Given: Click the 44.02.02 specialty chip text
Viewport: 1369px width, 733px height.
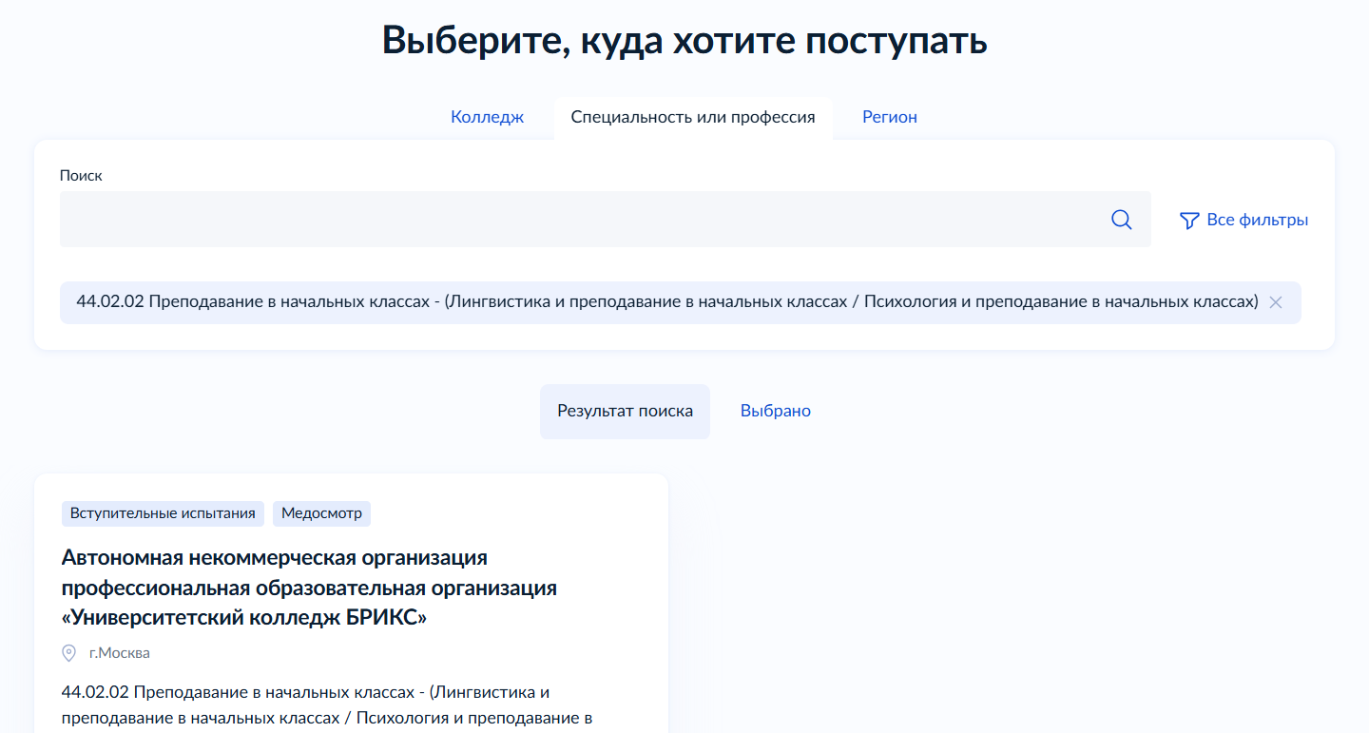Looking at the screenshot, I should click(667, 302).
